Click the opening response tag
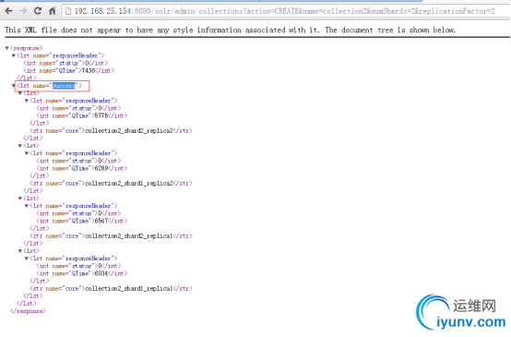 click(27, 48)
